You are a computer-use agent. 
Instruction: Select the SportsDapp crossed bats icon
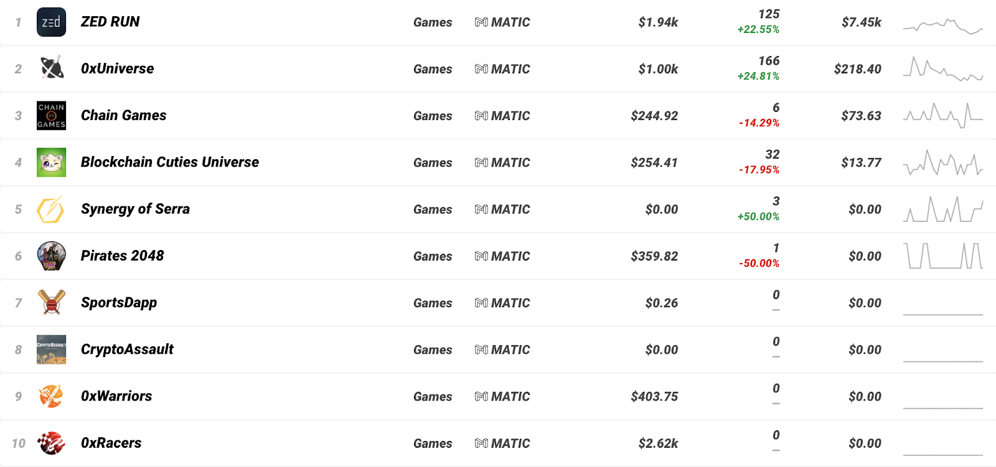coord(51,303)
